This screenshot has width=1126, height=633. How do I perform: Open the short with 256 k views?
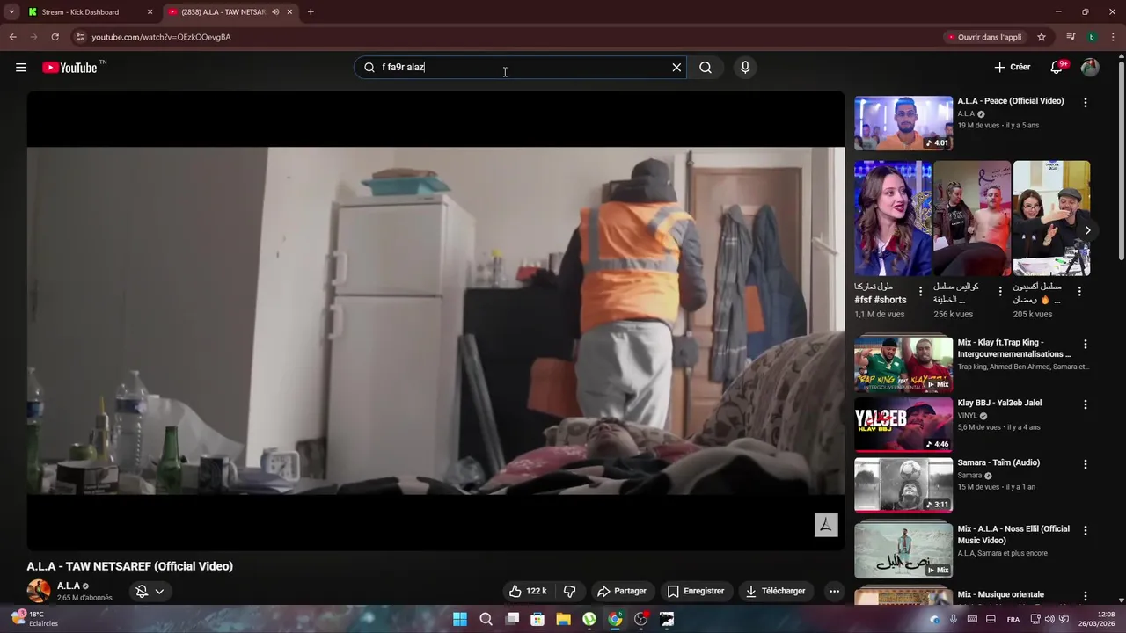pos(972,218)
